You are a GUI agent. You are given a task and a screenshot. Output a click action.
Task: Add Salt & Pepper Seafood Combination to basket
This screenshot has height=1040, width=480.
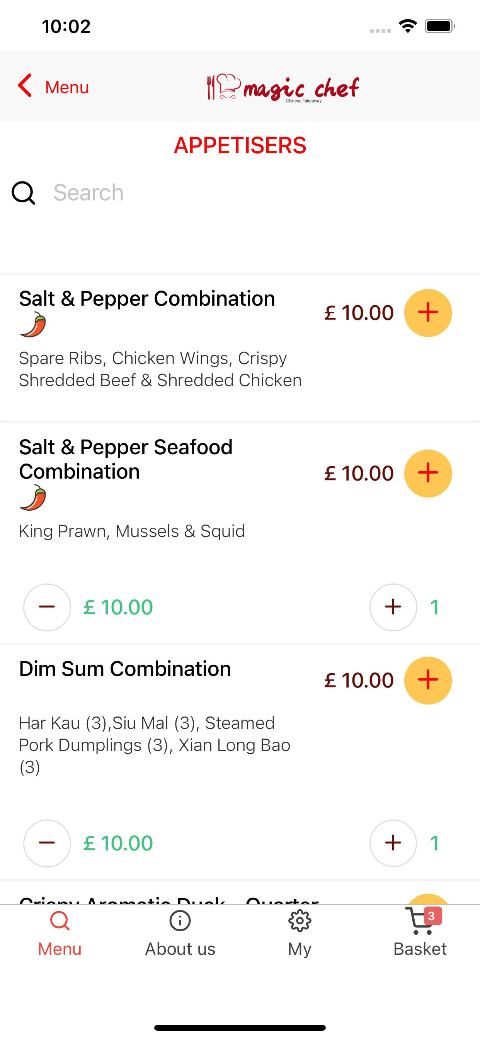pos(428,473)
